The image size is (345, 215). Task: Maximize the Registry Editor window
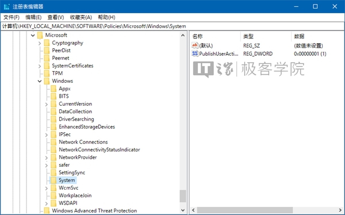(315, 6)
